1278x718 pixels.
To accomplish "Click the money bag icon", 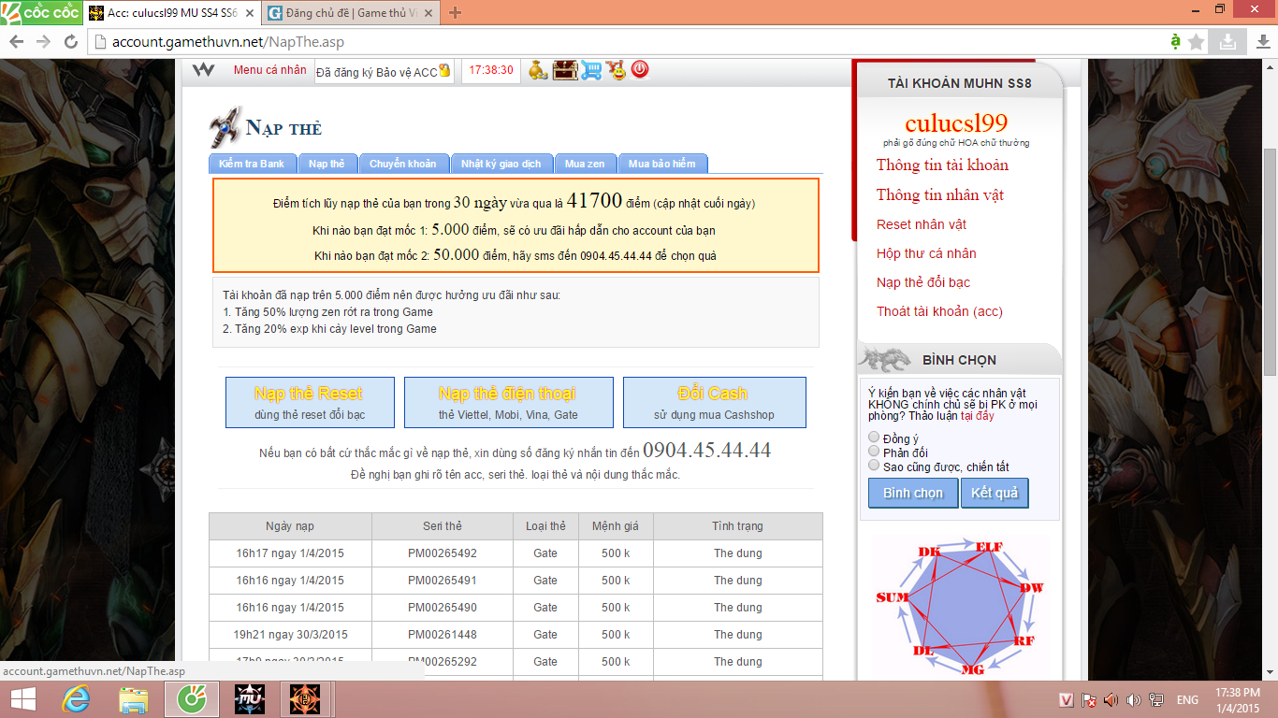I will click(x=538, y=70).
